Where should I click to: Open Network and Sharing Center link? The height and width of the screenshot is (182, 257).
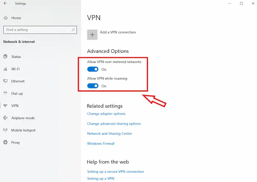(x=109, y=134)
